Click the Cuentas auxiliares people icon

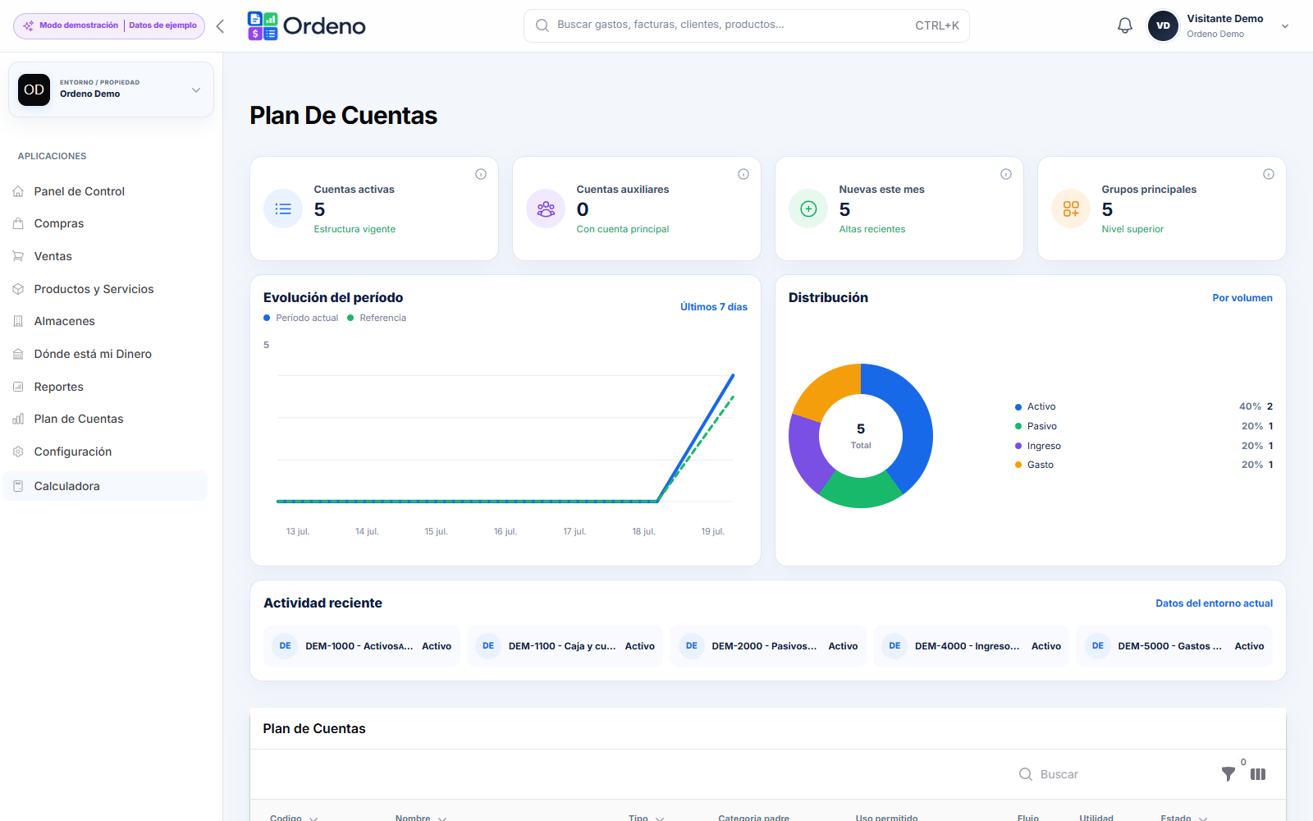pos(546,209)
